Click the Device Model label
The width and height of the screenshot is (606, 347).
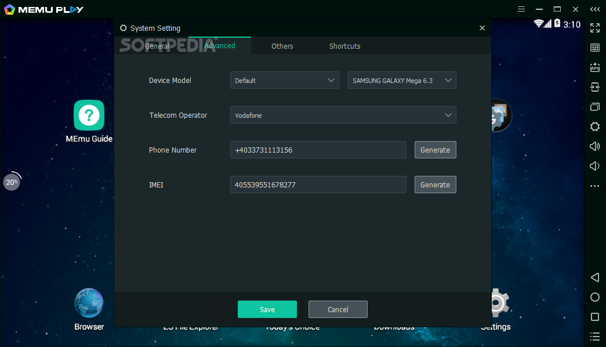pyautogui.click(x=170, y=81)
